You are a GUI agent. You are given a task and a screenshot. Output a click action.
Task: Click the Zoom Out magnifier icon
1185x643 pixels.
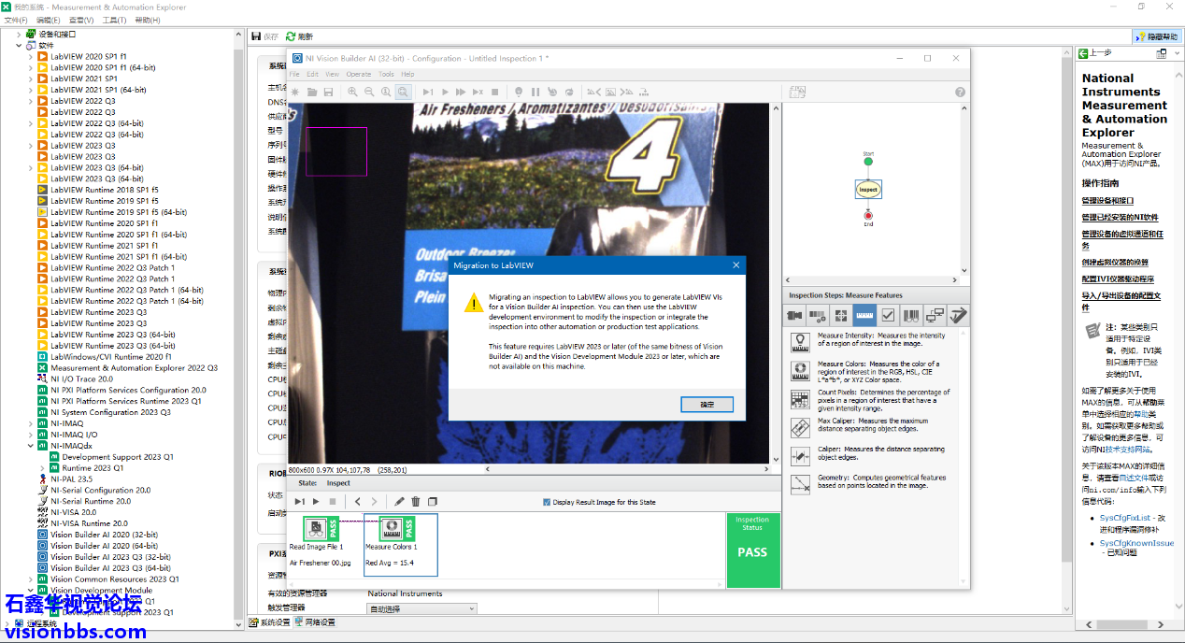(x=369, y=92)
